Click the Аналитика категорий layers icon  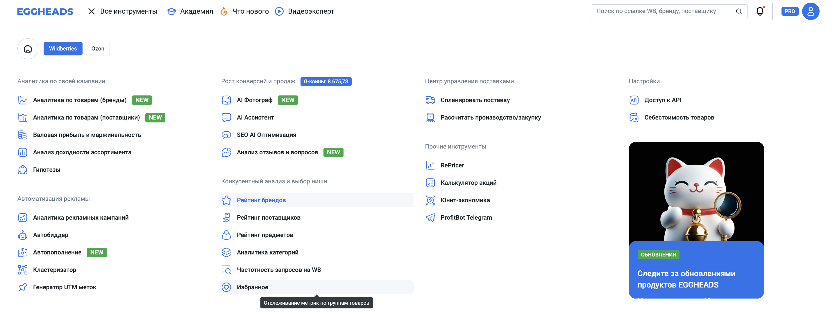(x=226, y=252)
